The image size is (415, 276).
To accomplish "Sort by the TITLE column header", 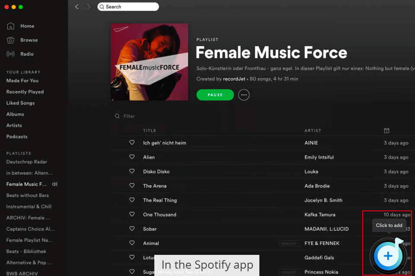I will pyautogui.click(x=150, y=131).
